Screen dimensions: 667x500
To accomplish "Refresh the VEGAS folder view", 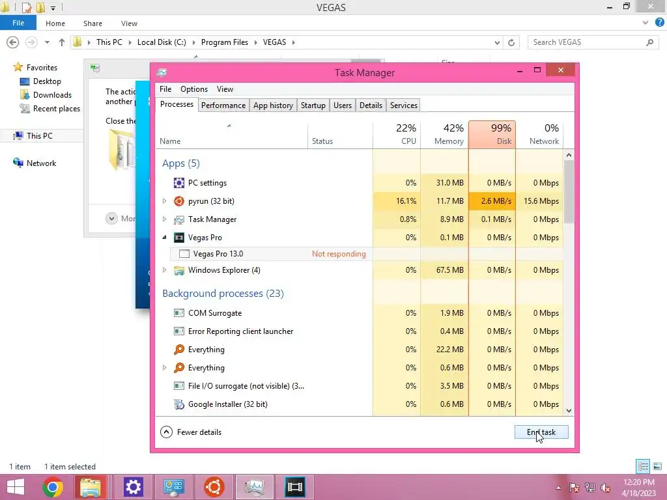I will point(511,42).
